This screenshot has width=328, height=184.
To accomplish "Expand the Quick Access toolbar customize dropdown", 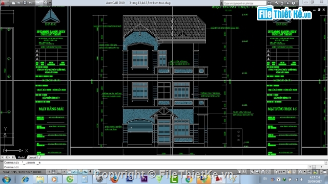I will 50,3.
